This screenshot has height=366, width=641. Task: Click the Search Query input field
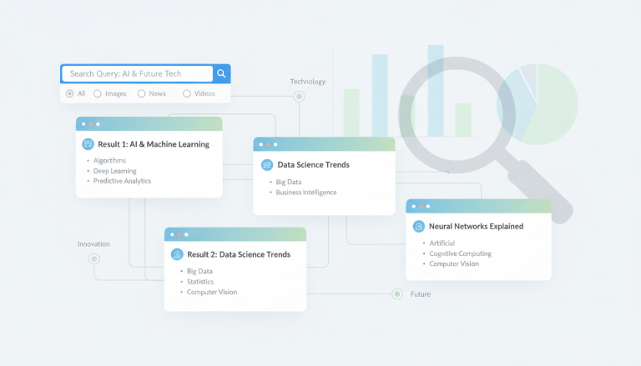(138, 73)
